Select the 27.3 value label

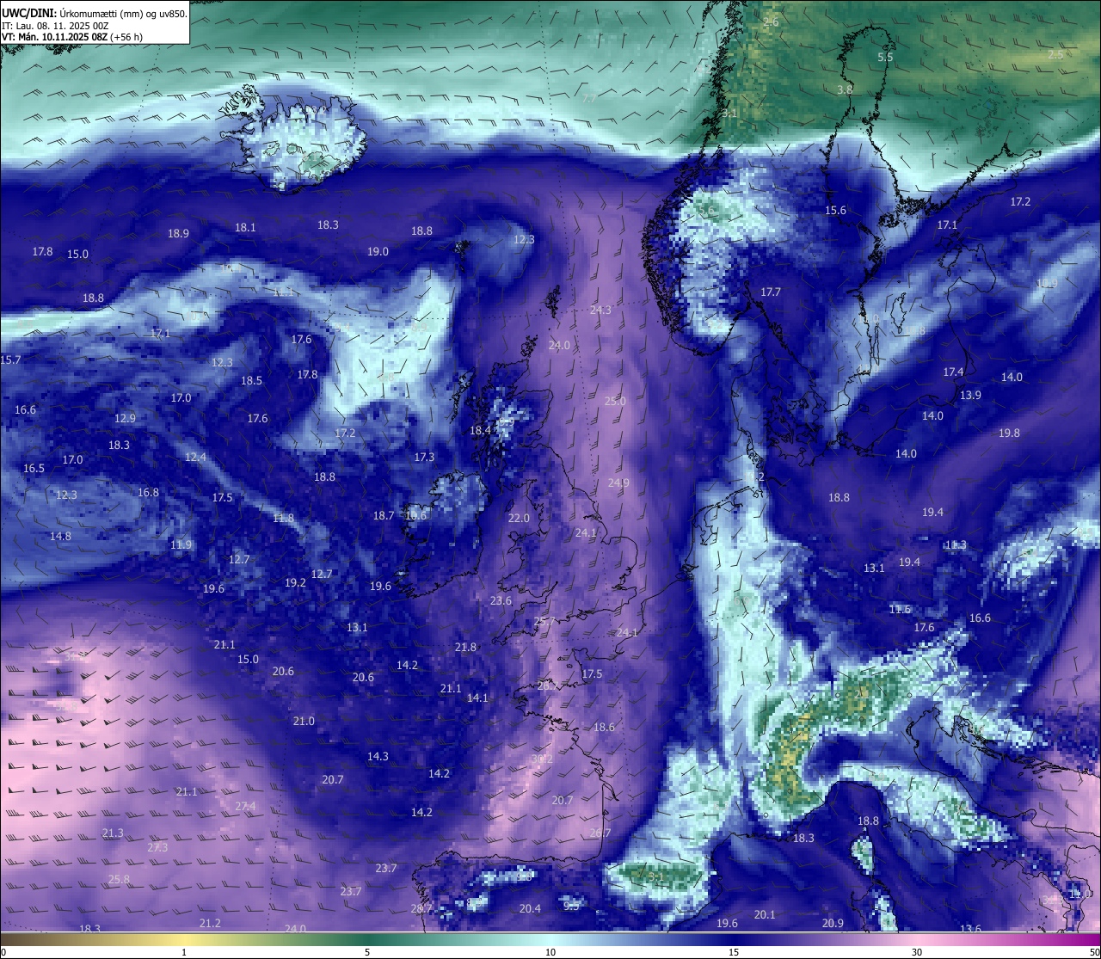point(157,847)
